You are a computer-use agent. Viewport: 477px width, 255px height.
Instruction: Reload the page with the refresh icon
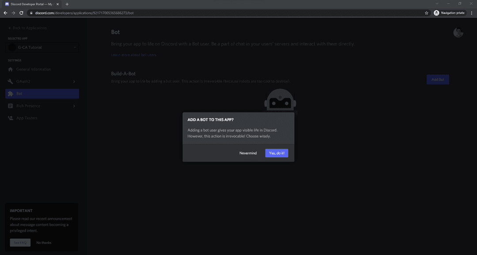21,13
